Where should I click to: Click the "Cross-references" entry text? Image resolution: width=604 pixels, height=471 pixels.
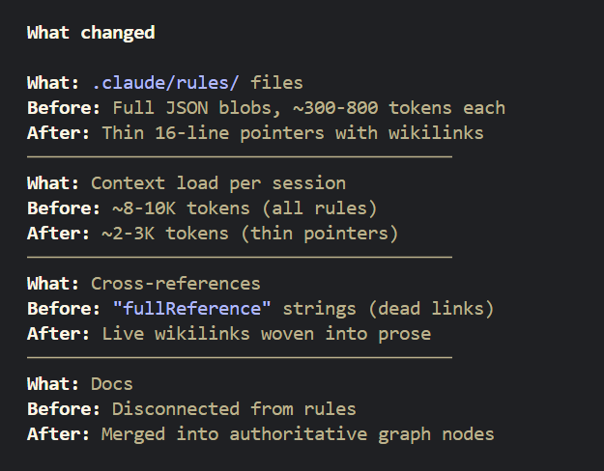tap(175, 284)
